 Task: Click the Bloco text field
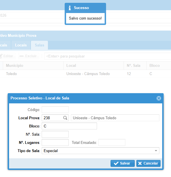(69, 126)
